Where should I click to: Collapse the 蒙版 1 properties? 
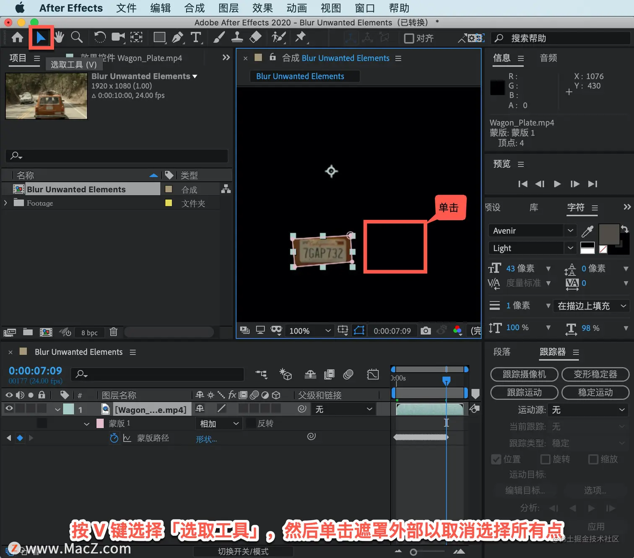86,424
